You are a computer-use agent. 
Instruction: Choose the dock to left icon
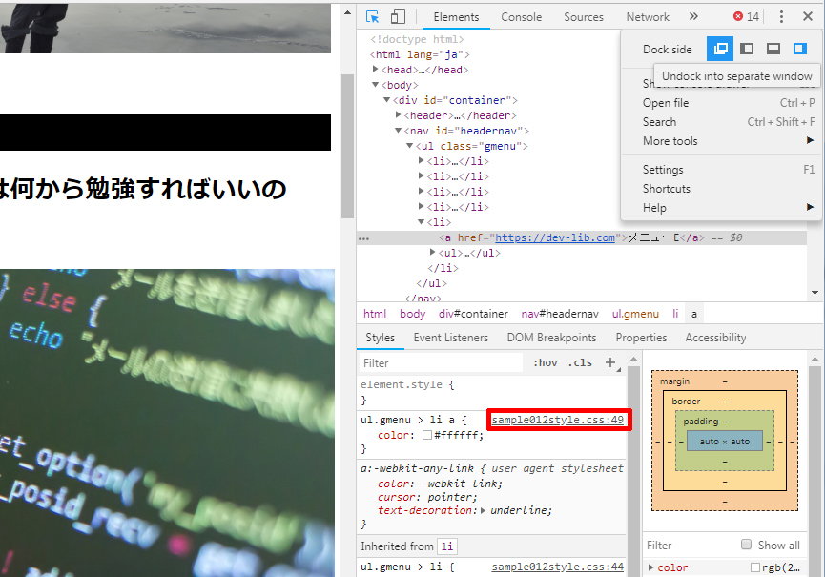tap(748, 49)
